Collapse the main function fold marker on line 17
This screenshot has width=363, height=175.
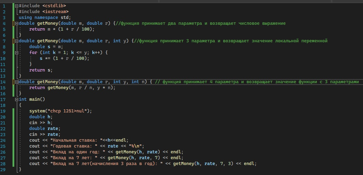pyautogui.click(x=17, y=99)
